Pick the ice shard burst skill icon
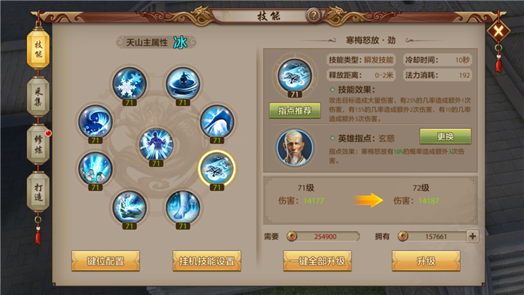This screenshot has width=524, height=295. click(x=95, y=168)
